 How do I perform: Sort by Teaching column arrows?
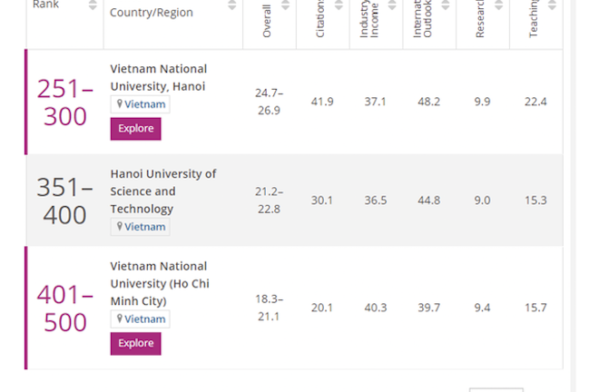tap(552, 6)
